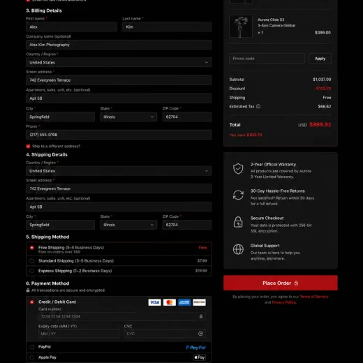Image resolution: width=363 pixels, height=363 pixels.
Task: Click the shipping Apartment field
Action: click(x=119, y=207)
